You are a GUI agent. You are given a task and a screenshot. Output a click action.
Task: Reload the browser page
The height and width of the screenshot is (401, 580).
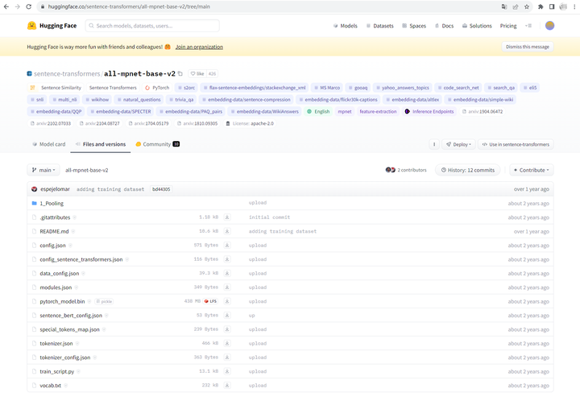point(29,6)
